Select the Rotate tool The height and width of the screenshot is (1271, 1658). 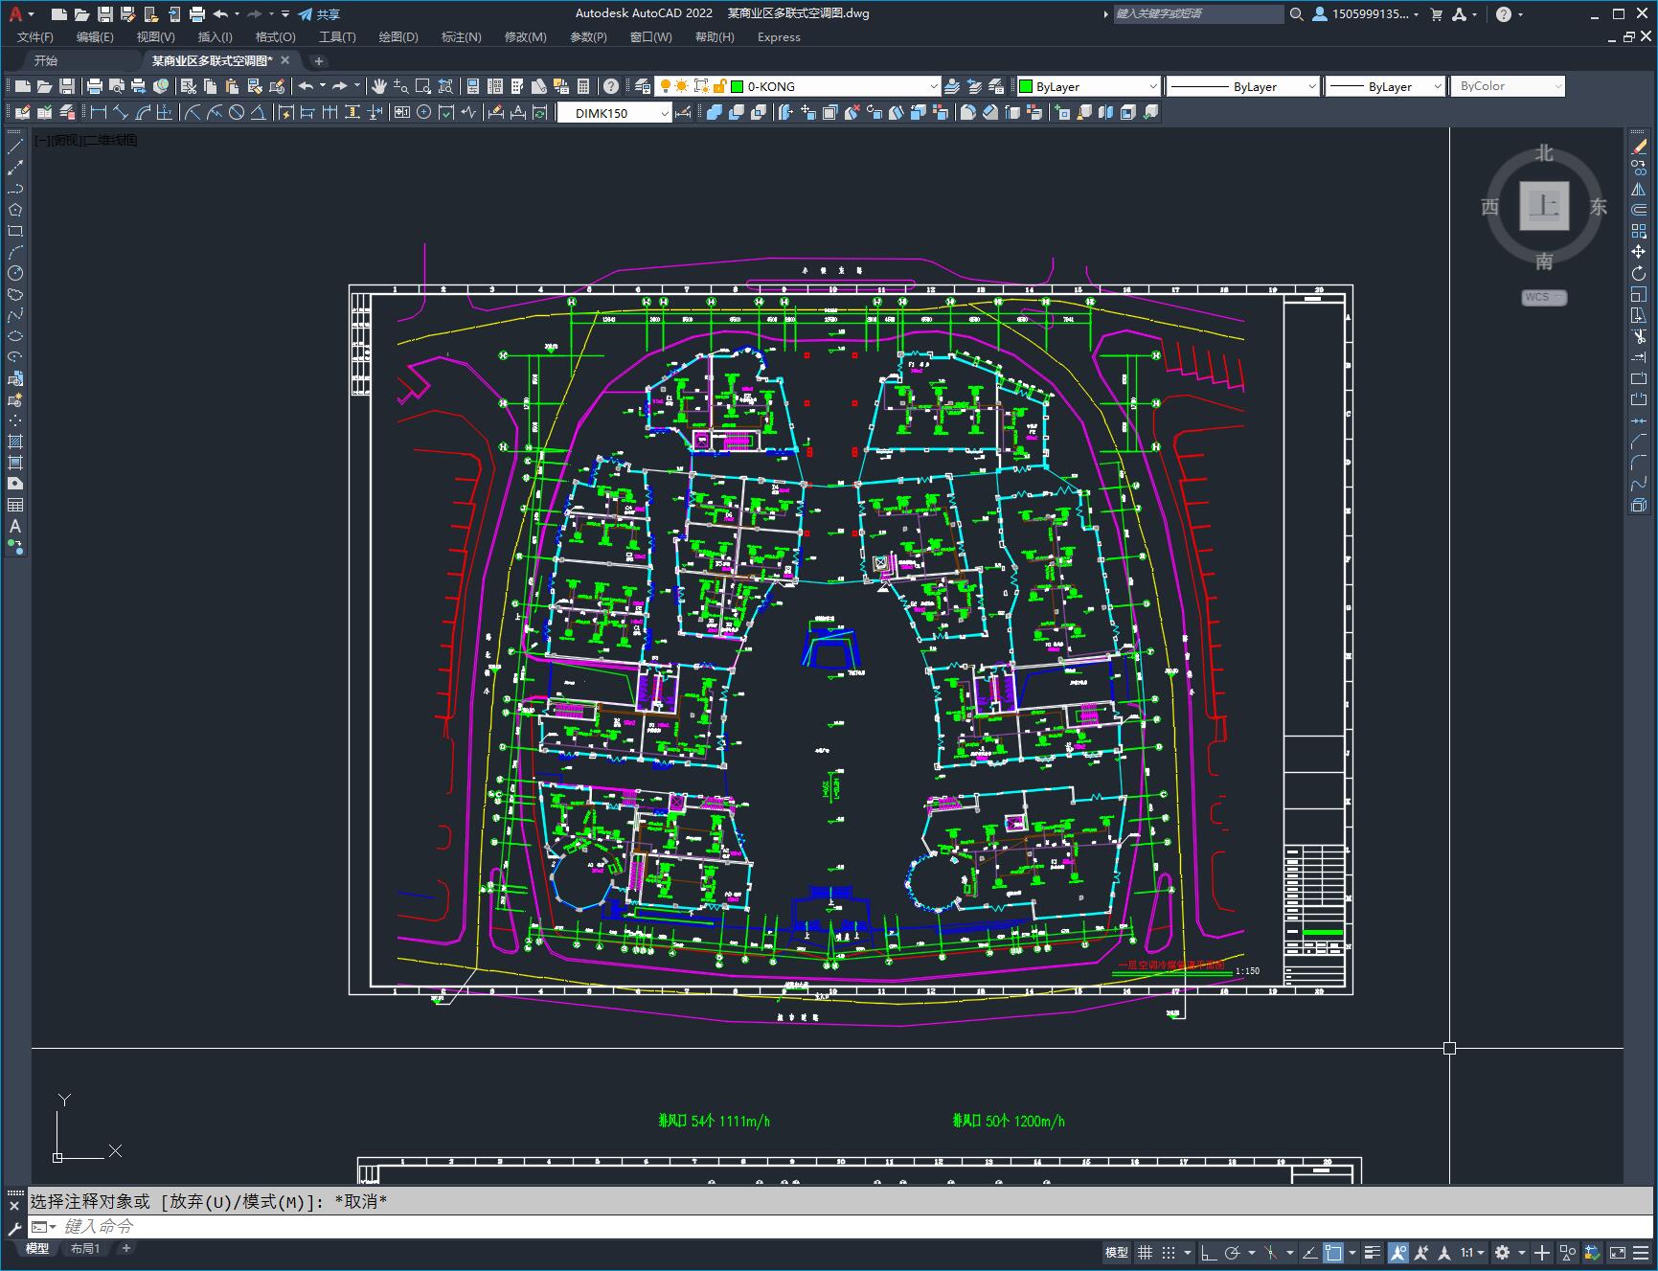(x=1639, y=273)
